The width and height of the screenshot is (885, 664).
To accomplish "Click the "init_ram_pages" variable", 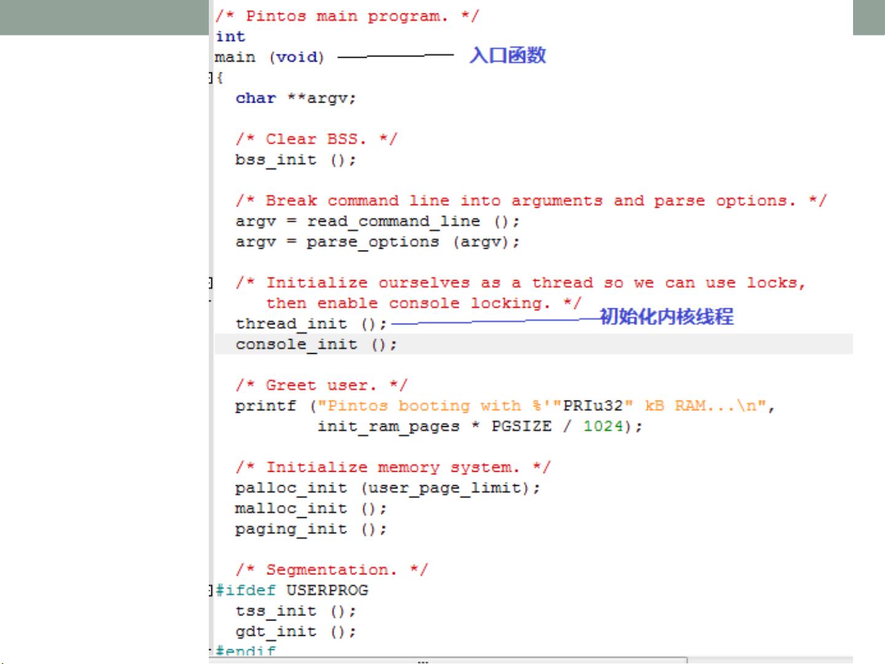I will (x=388, y=426).
